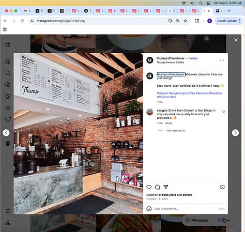This screenshot has height=232, width=245.
Task: Open the #denvercoffeeshop hashtag
Action: point(209,93)
